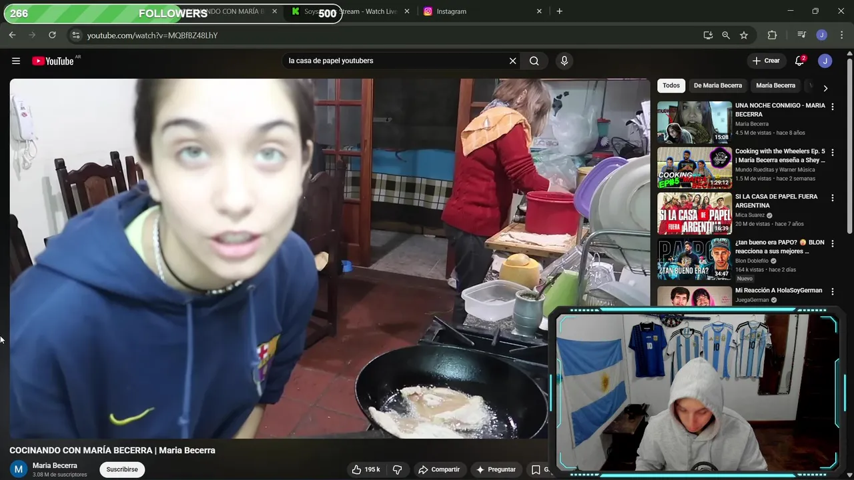This screenshot has width=854, height=480.
Task: Open the zoom magnifier in address bar
Action: 726,35
